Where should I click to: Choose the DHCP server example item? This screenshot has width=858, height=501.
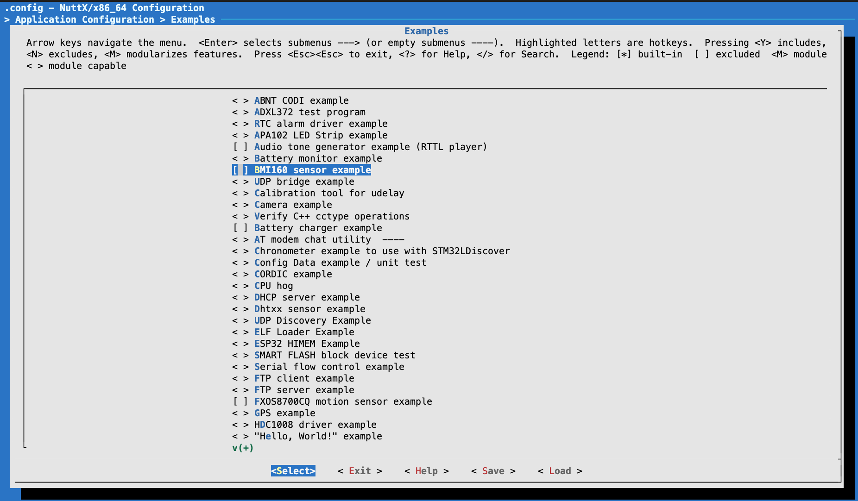coord(307,297)
